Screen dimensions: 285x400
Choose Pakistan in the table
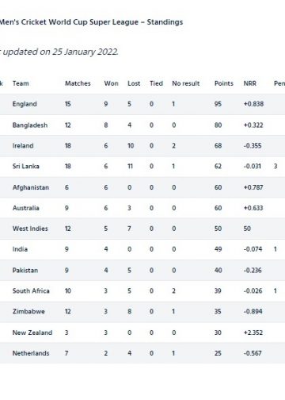(25, 270)
